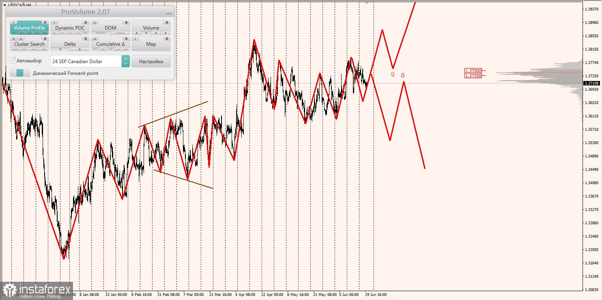Click the 1.37500 price level label
The width and height of the screenshot is (602, 300).
[x=473, y=71]
